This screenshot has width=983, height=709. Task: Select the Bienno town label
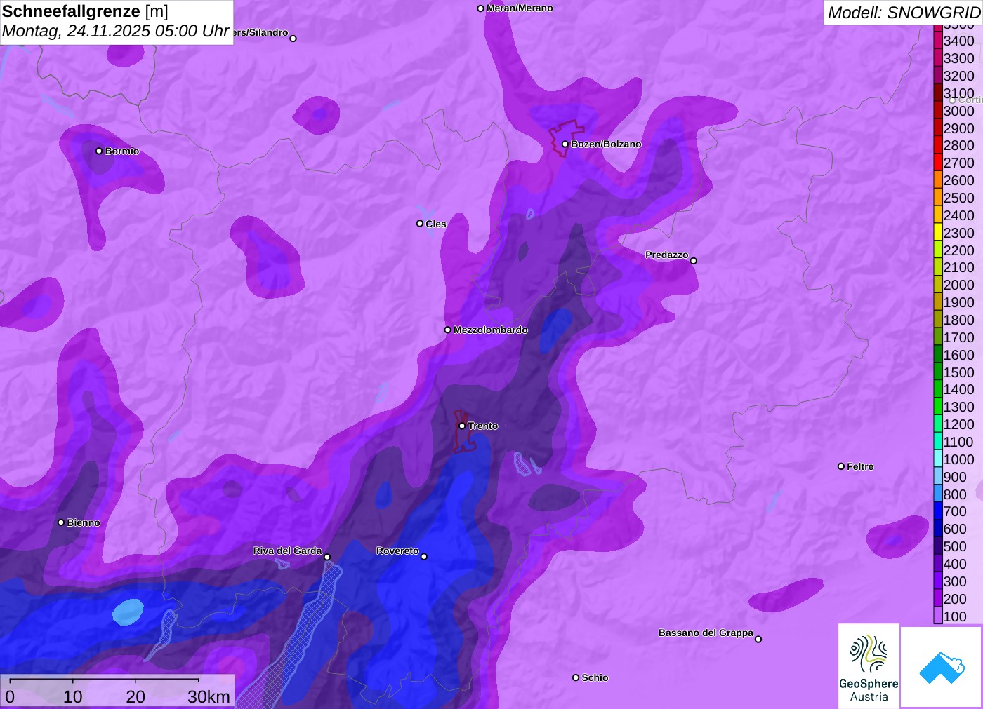pyautogui.click(x=84, y=522)
